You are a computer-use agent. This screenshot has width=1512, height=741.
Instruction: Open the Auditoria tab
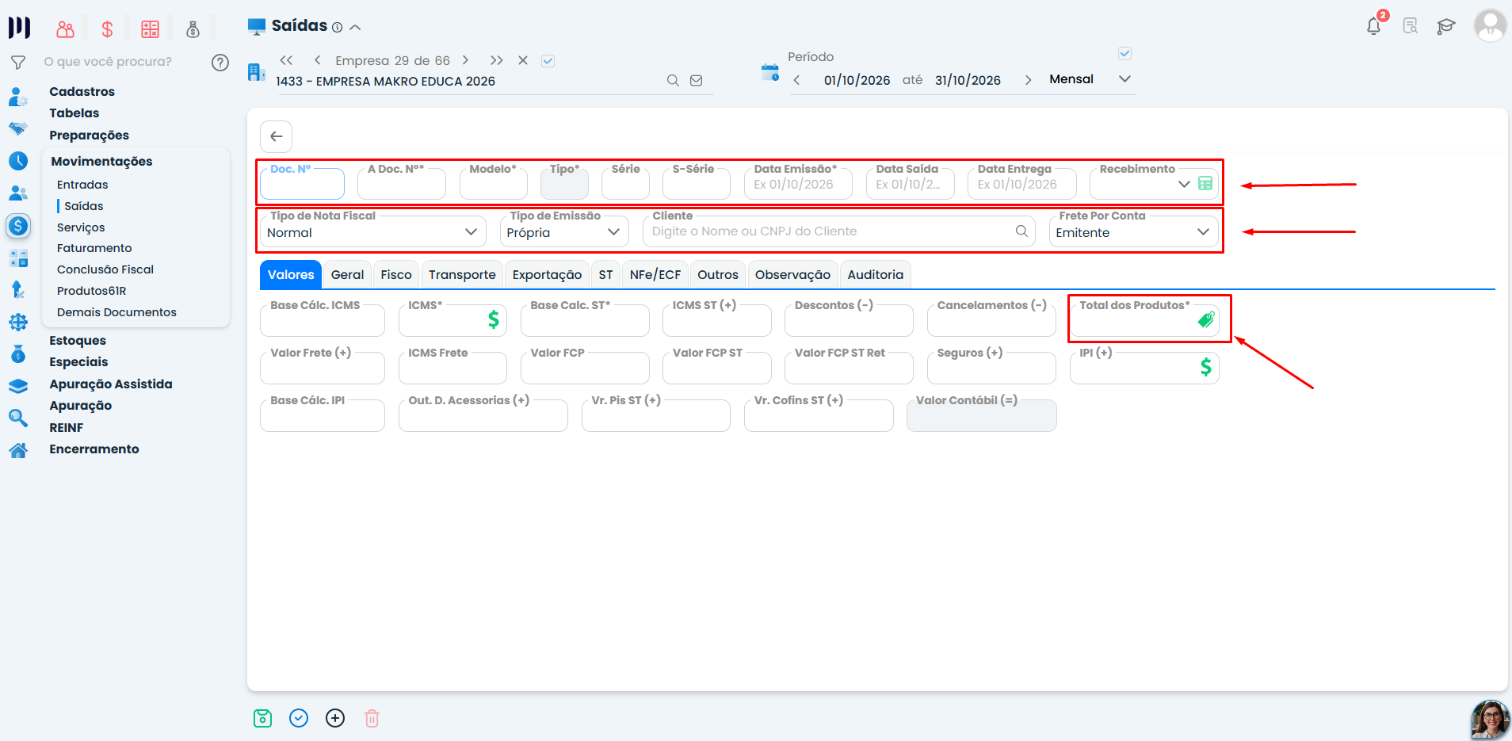click(x=875, y=274)
